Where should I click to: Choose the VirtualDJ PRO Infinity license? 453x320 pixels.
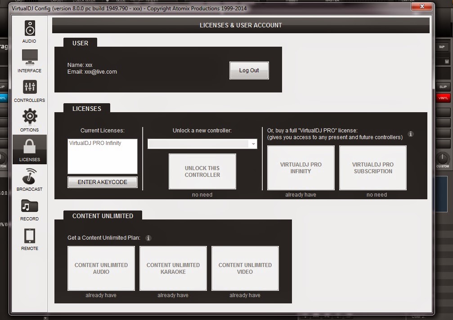point(301,168)
